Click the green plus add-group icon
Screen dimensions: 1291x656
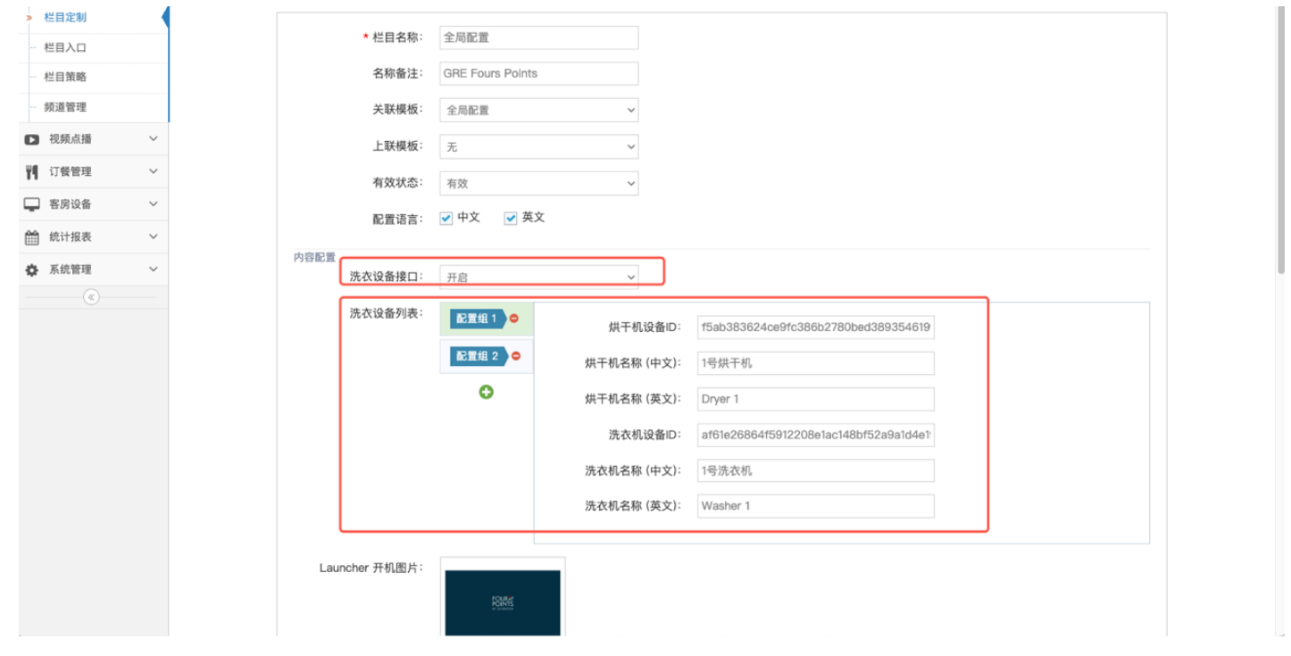point(487,392)
